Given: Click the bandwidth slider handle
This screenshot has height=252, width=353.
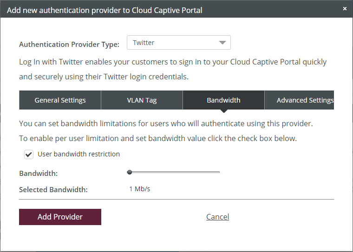Looking at the screenshot, I should point(130,172).
